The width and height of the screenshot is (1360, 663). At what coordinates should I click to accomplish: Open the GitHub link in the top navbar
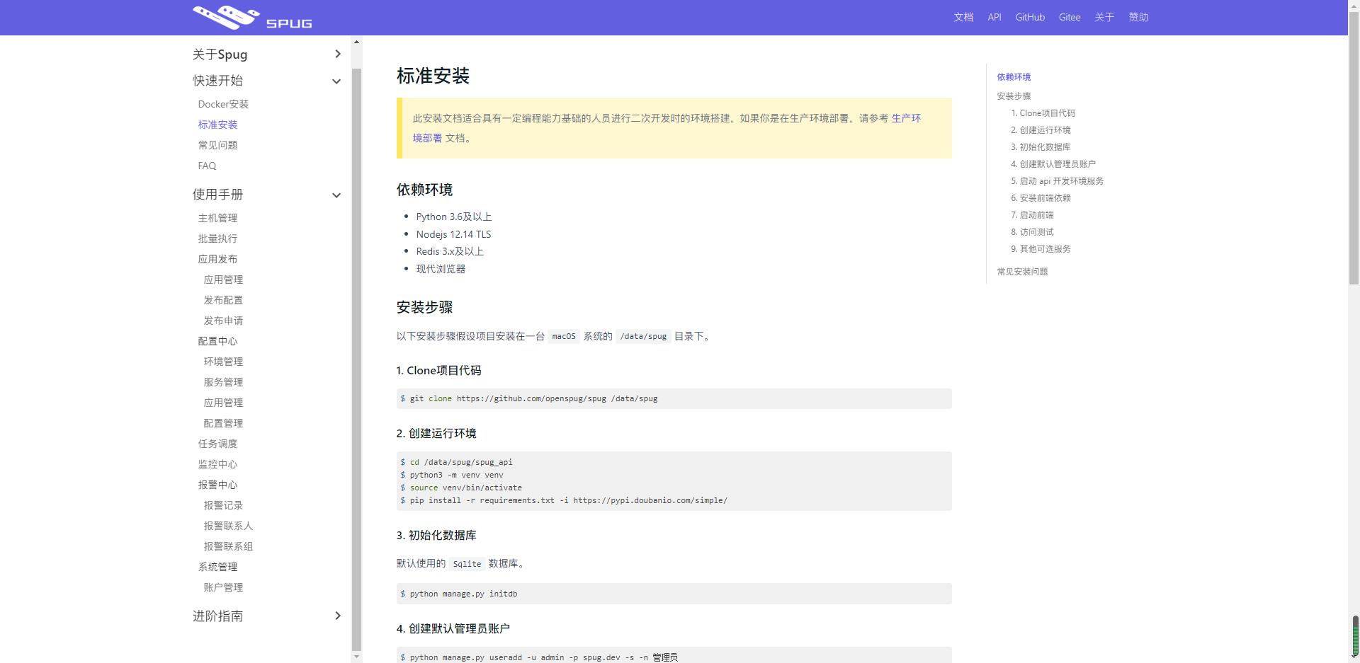pyautogui.click(x=1029, y=16)
